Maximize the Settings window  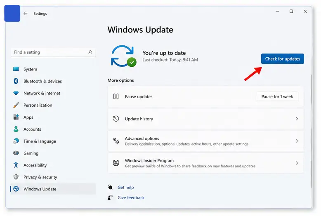(291, 11)
